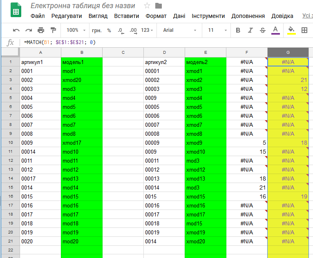
Task: Open the move-to-folder icon
Action: [x=159, y=6]
